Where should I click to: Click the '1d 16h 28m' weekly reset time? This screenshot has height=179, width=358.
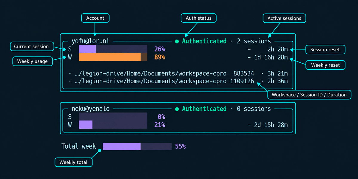(x=271, y=57)
